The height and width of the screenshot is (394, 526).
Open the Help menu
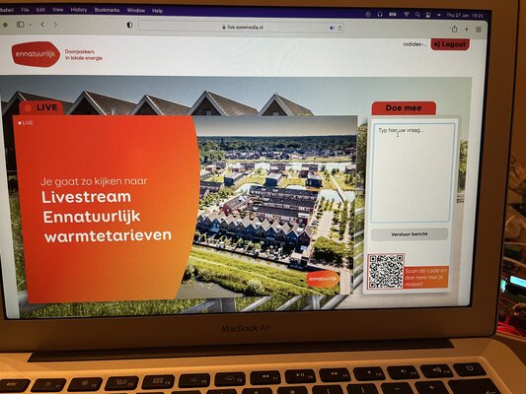coord(157,11)
